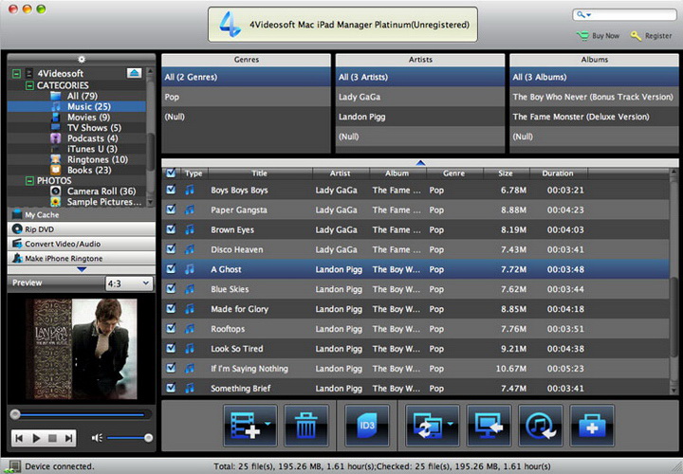Select Podcasts (4) category in sidebar
The height and width of the screenshot is (474, 683).
click(92, 138)
